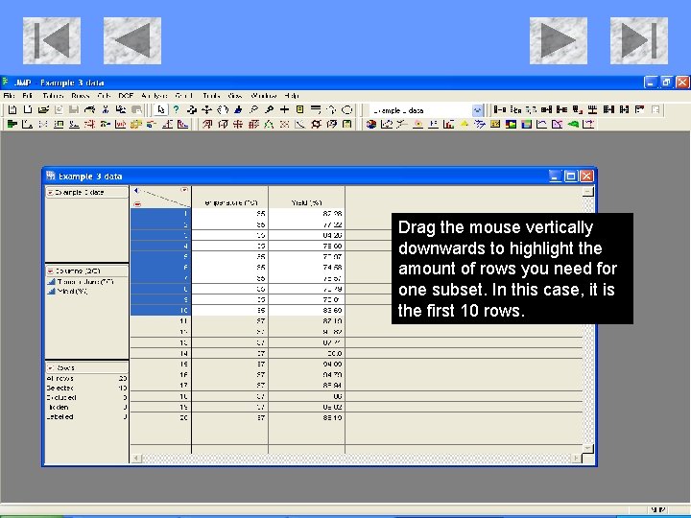Select the yellow annotate note tool
Screen dimensions: 691x518
(x=300, y=109)
